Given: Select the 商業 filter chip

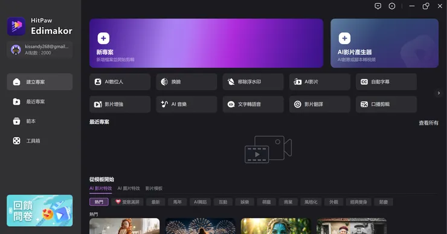Looking at the screenshot, I should [288, 202].
